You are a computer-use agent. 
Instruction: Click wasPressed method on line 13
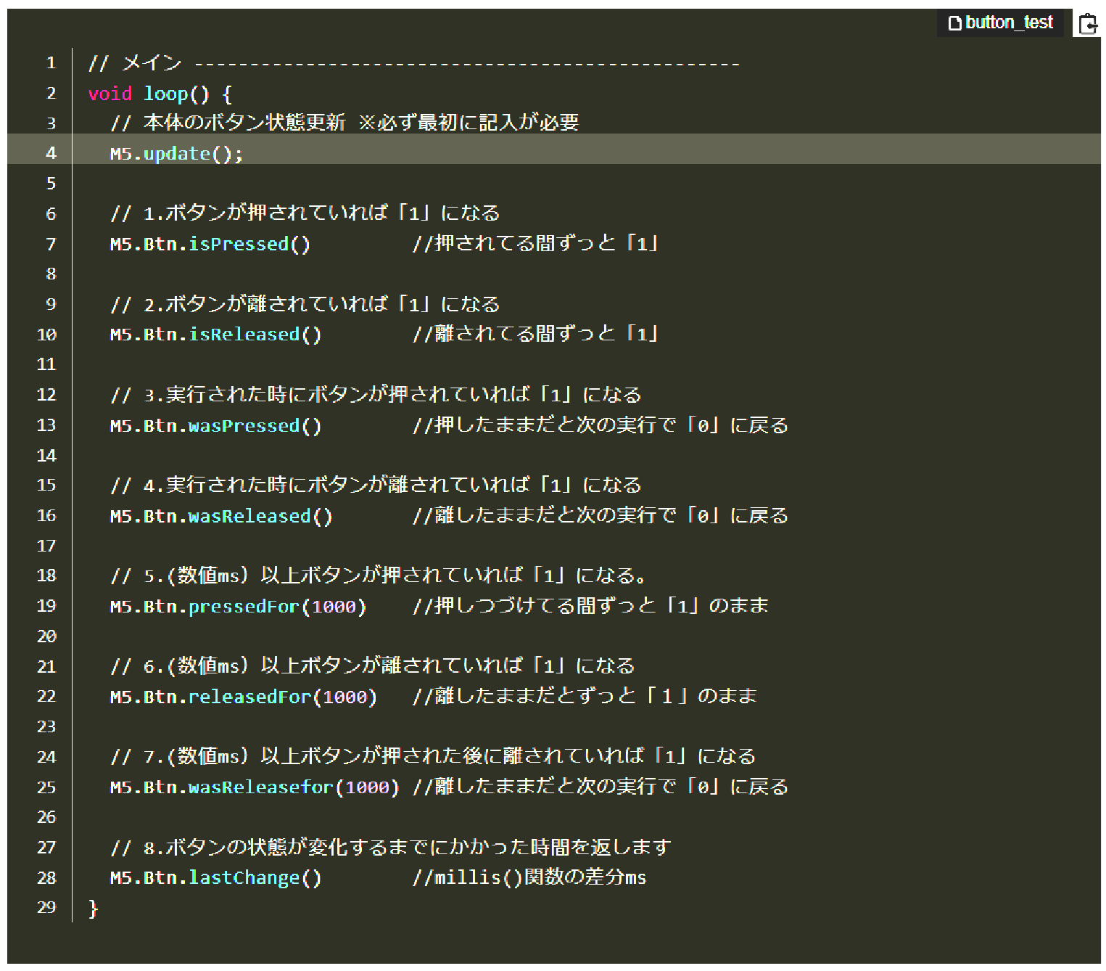pyautogui.click(x=244, y=426)
